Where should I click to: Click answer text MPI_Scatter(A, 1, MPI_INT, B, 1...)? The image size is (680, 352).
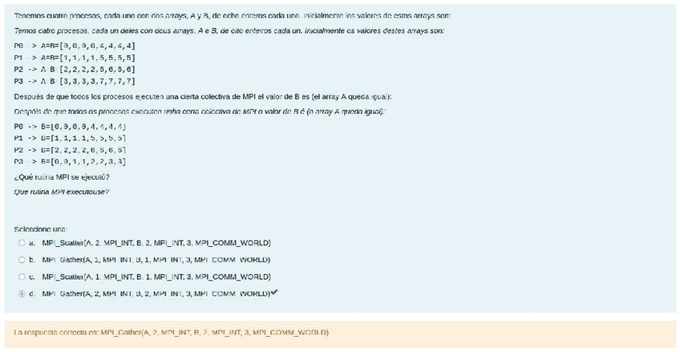[x=156, y=277]
